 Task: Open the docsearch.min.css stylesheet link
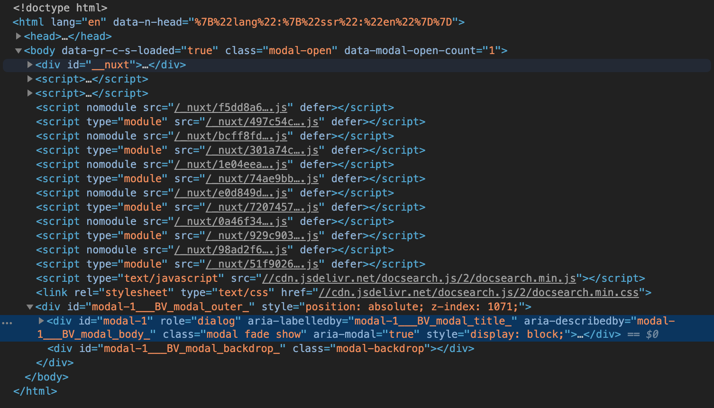[479, 293]
